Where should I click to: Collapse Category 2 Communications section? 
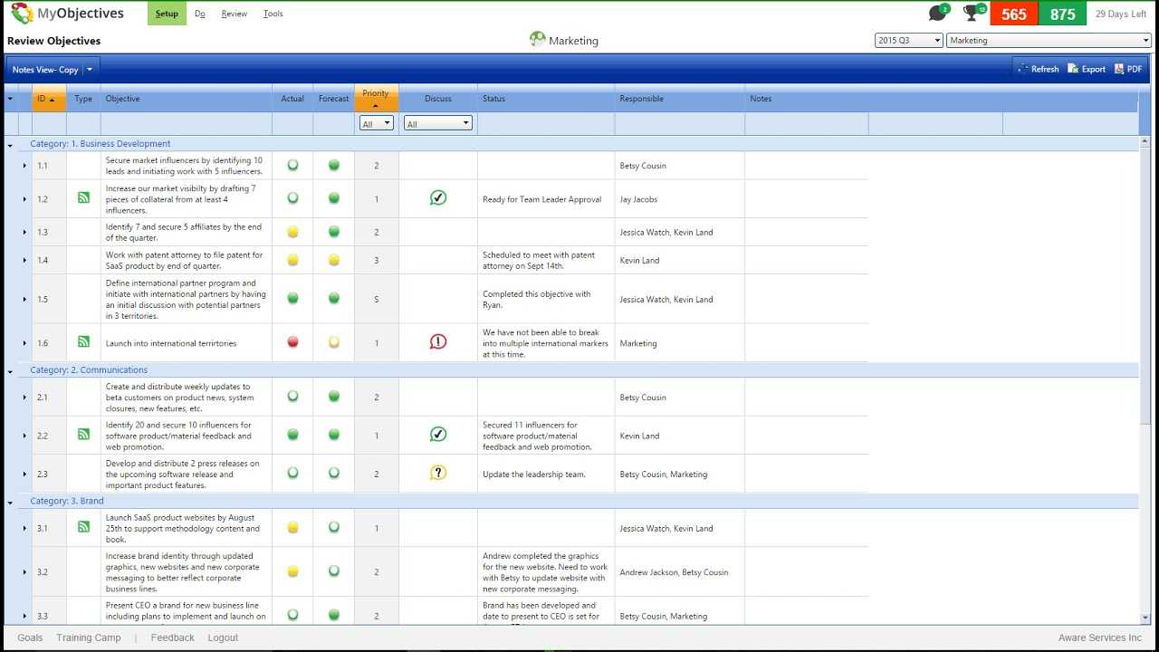point(11,369)
